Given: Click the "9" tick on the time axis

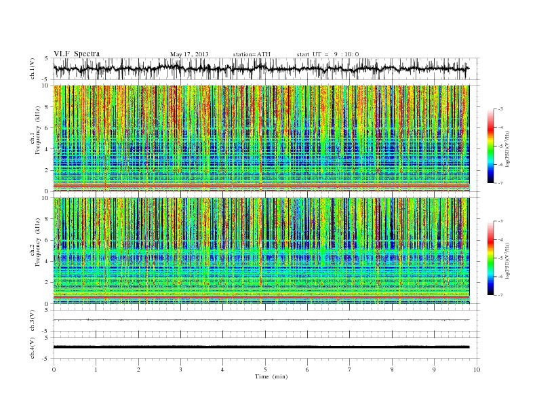Looking at the screenshot, I should pyautogui.click(x=434, y=370).
